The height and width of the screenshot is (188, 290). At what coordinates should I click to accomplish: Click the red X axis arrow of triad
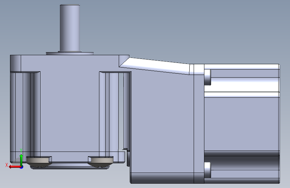coord(14,167)
